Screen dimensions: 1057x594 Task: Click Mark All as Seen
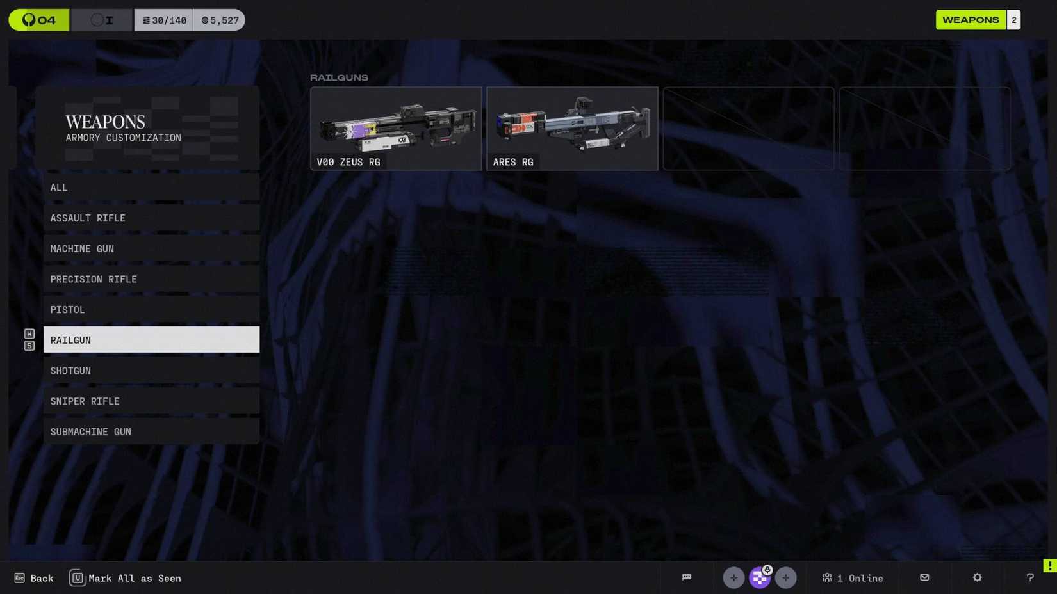(126, 578)
